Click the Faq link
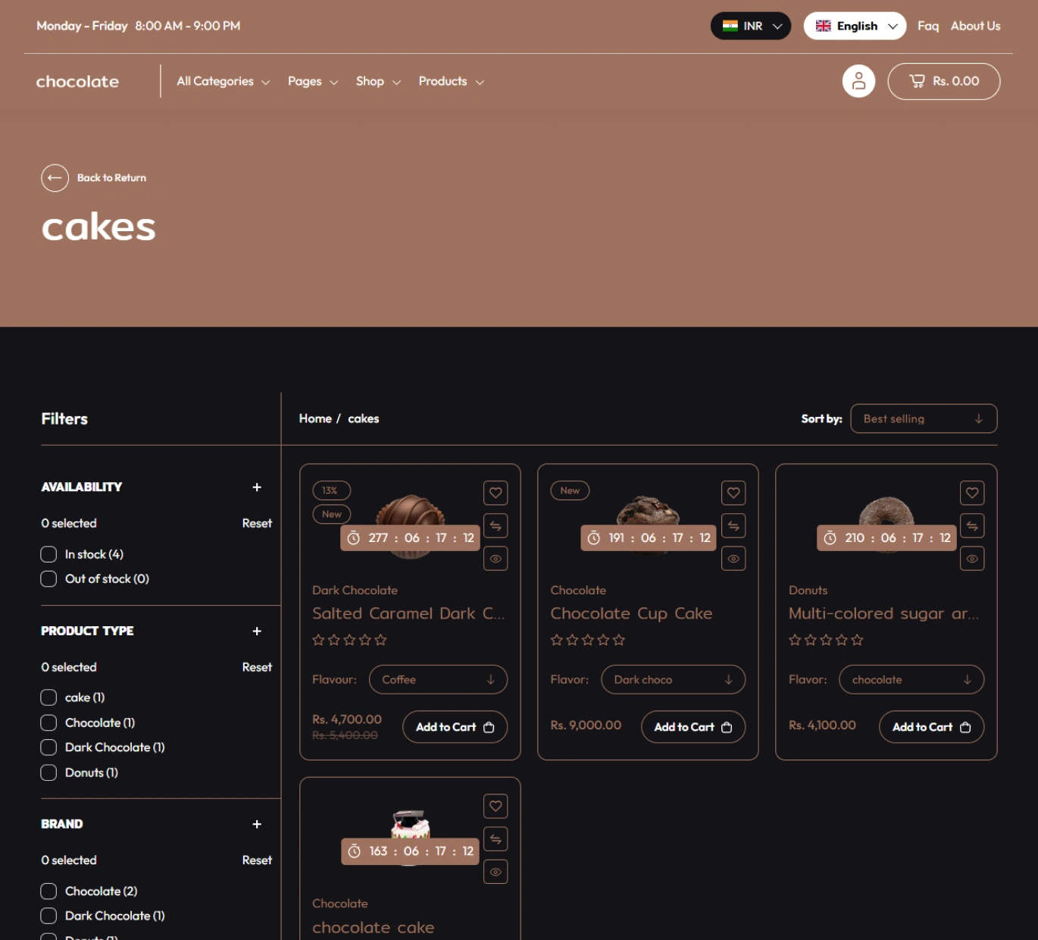This screenshot has width=1038, height=940. pos(927,26)
